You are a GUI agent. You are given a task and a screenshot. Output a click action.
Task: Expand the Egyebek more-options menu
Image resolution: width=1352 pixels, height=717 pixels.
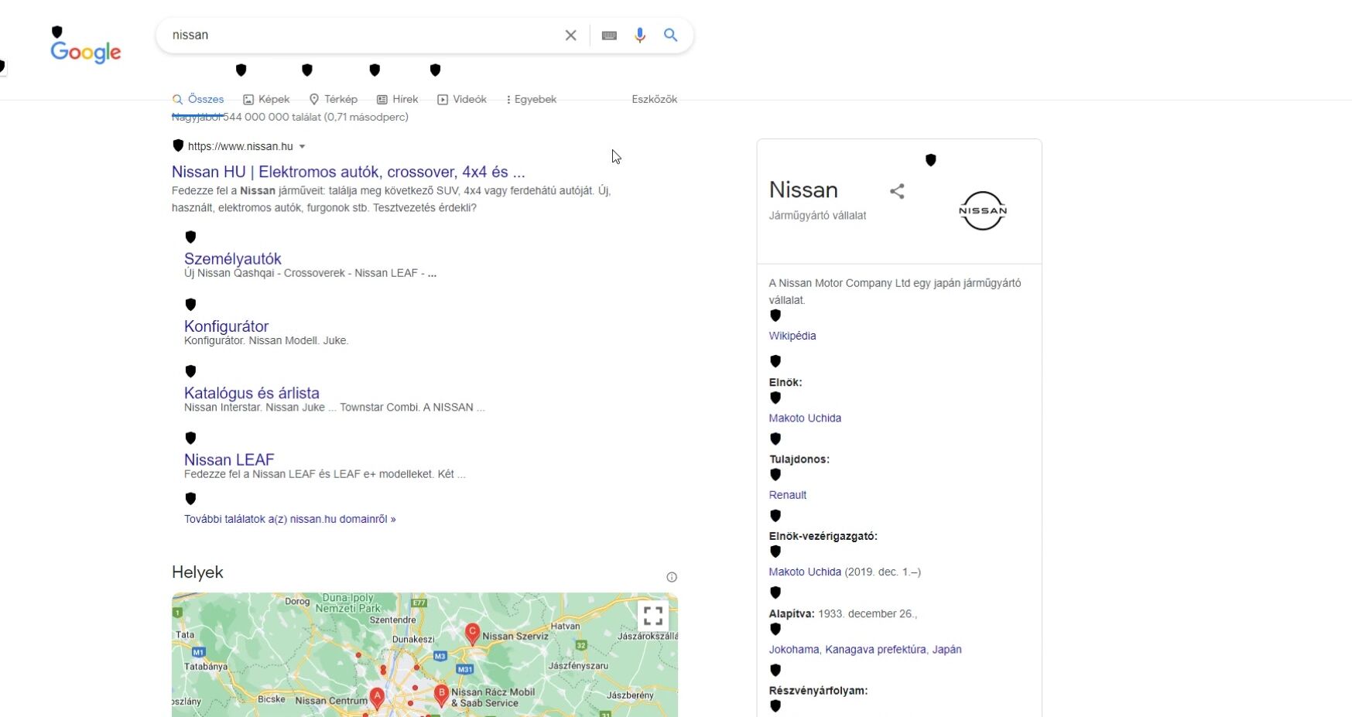tap(531, 99)
